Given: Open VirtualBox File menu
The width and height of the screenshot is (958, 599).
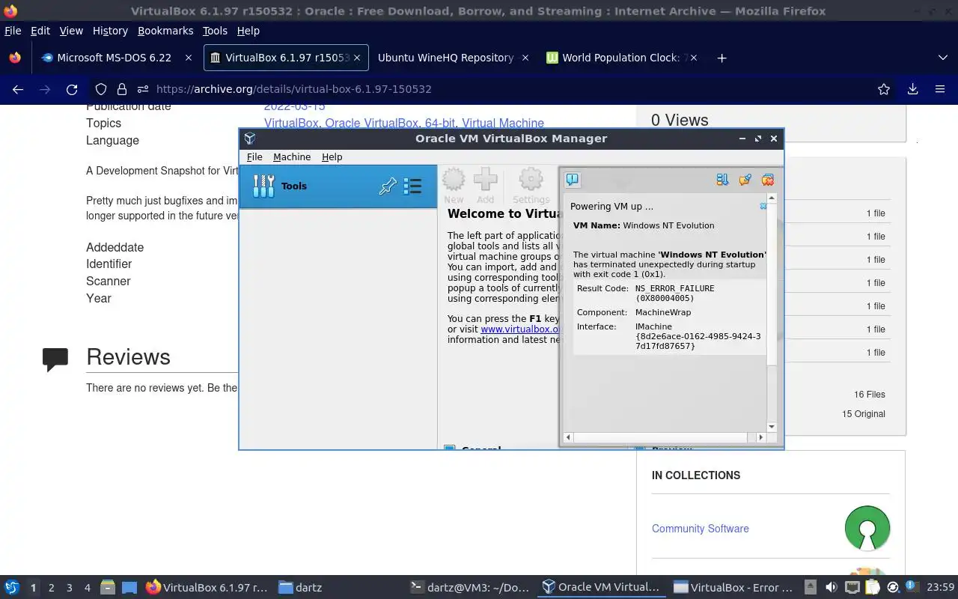Looking at the screenshot, I should (x=254, y=156).
